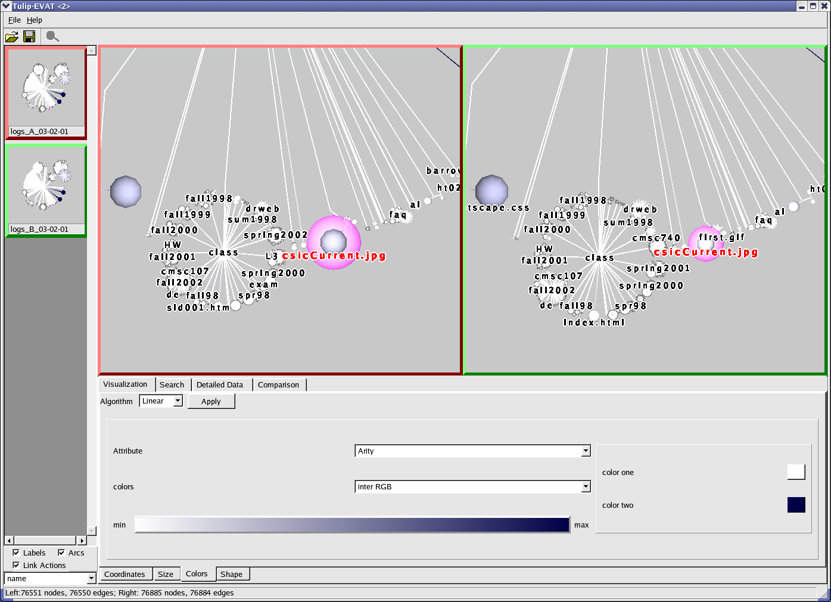The width and height of the screenshot is (831, 602).
Task: Switch to the Comparison tab
Action: [x=278, y=385]
